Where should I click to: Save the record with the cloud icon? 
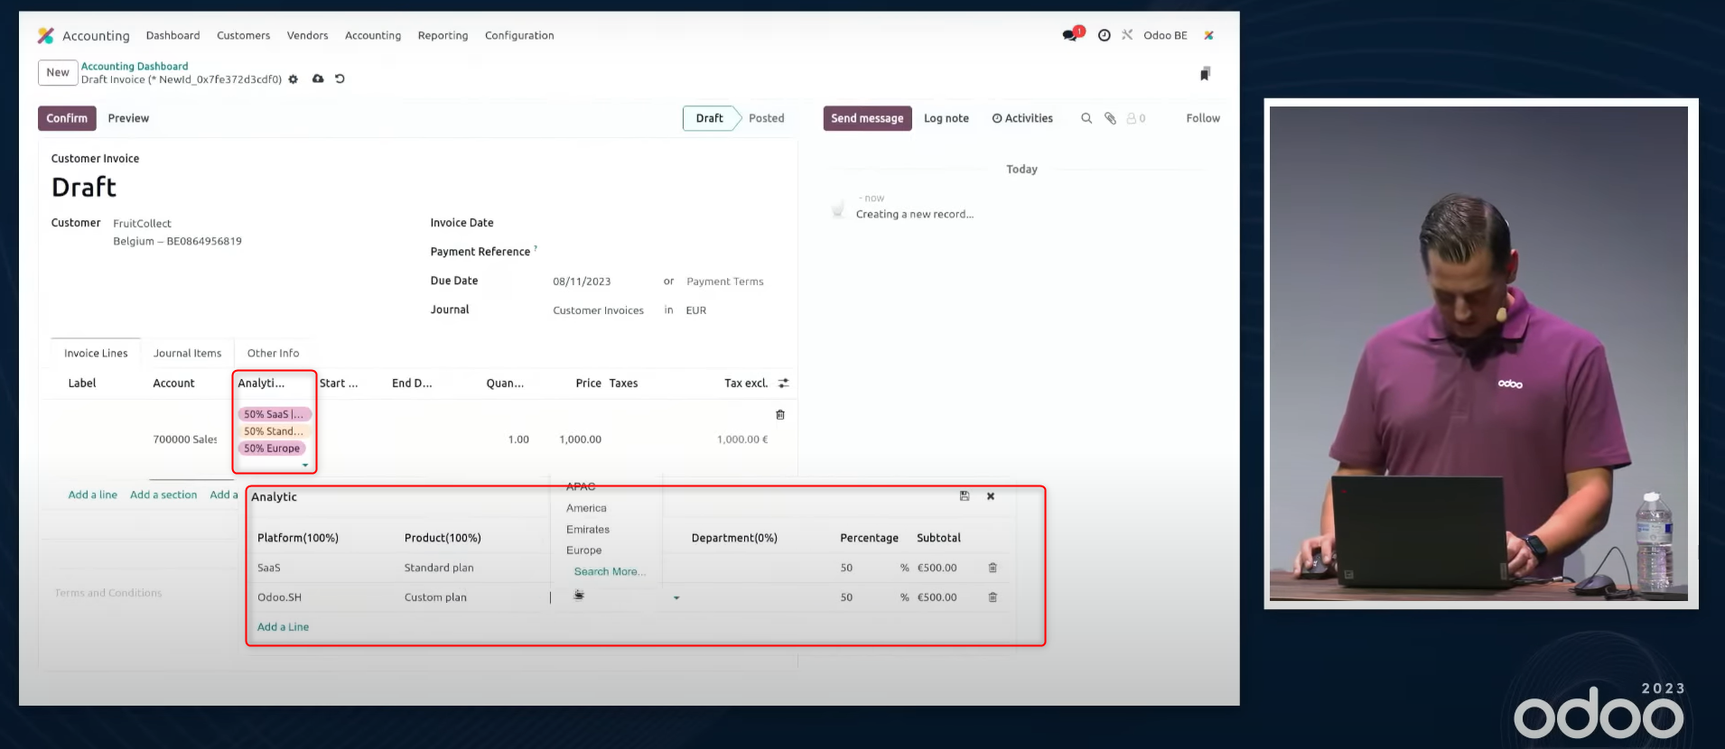point(318,79)
